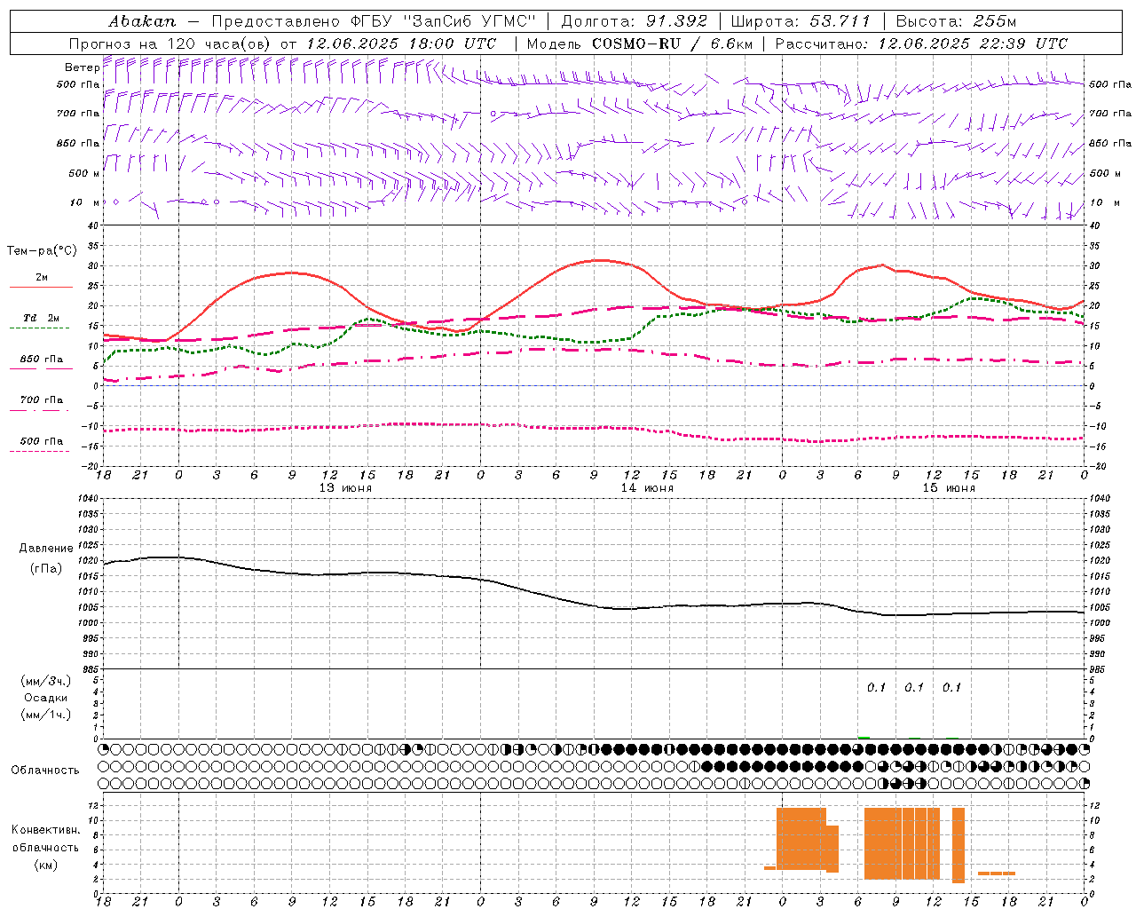
Task: Click the left 700 гПа wind level label
Action: point(78,114)
